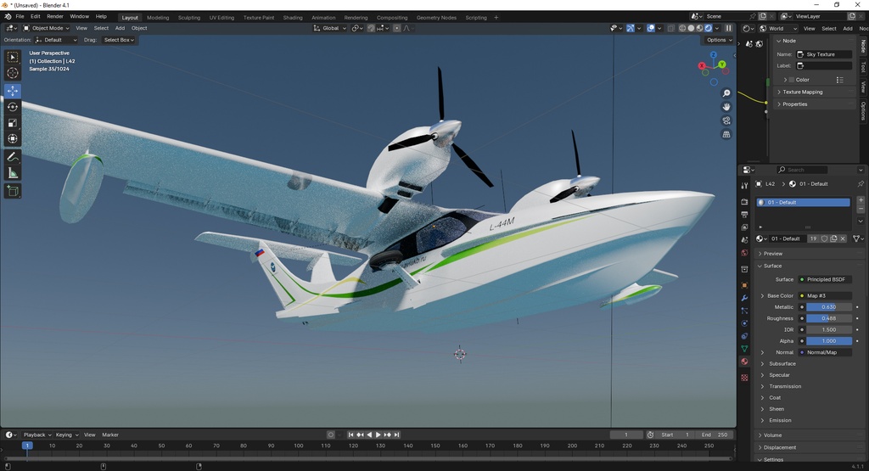Expand the Preview panel

click(772, 254)
